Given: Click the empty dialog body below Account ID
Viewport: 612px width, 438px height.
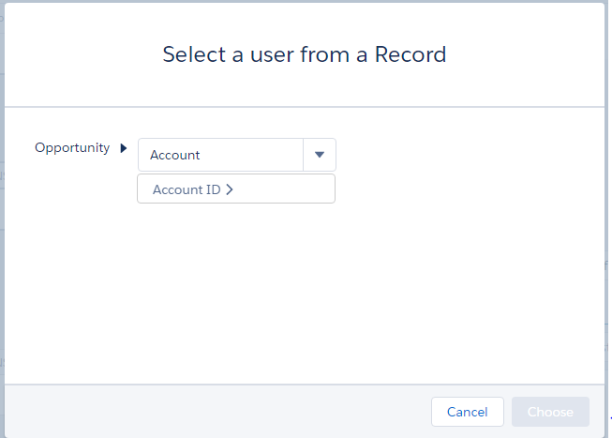Looking at the screenshot, I should coord(305,291).
